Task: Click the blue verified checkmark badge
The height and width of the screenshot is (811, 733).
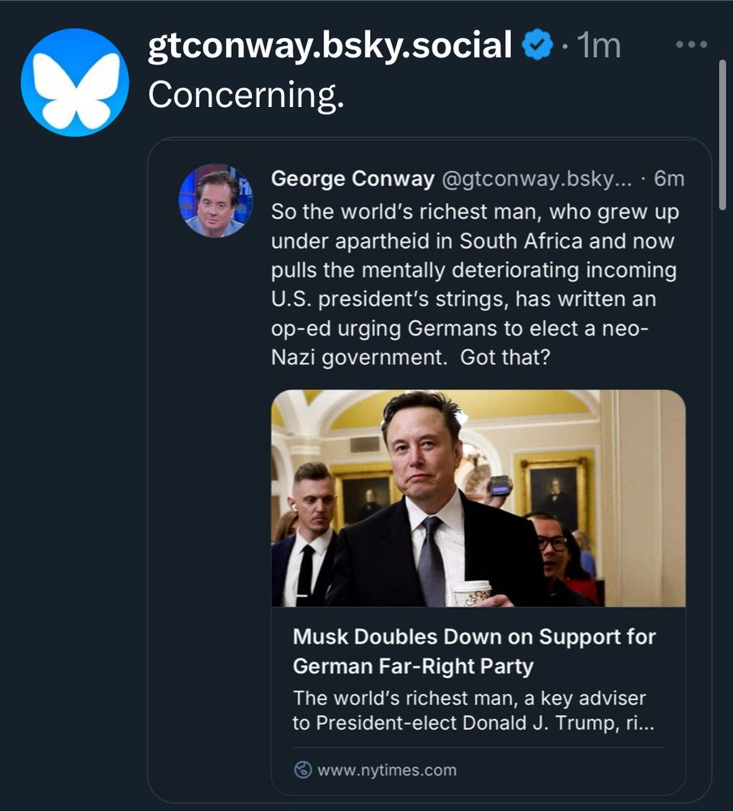Action: (x=537, y=45)
